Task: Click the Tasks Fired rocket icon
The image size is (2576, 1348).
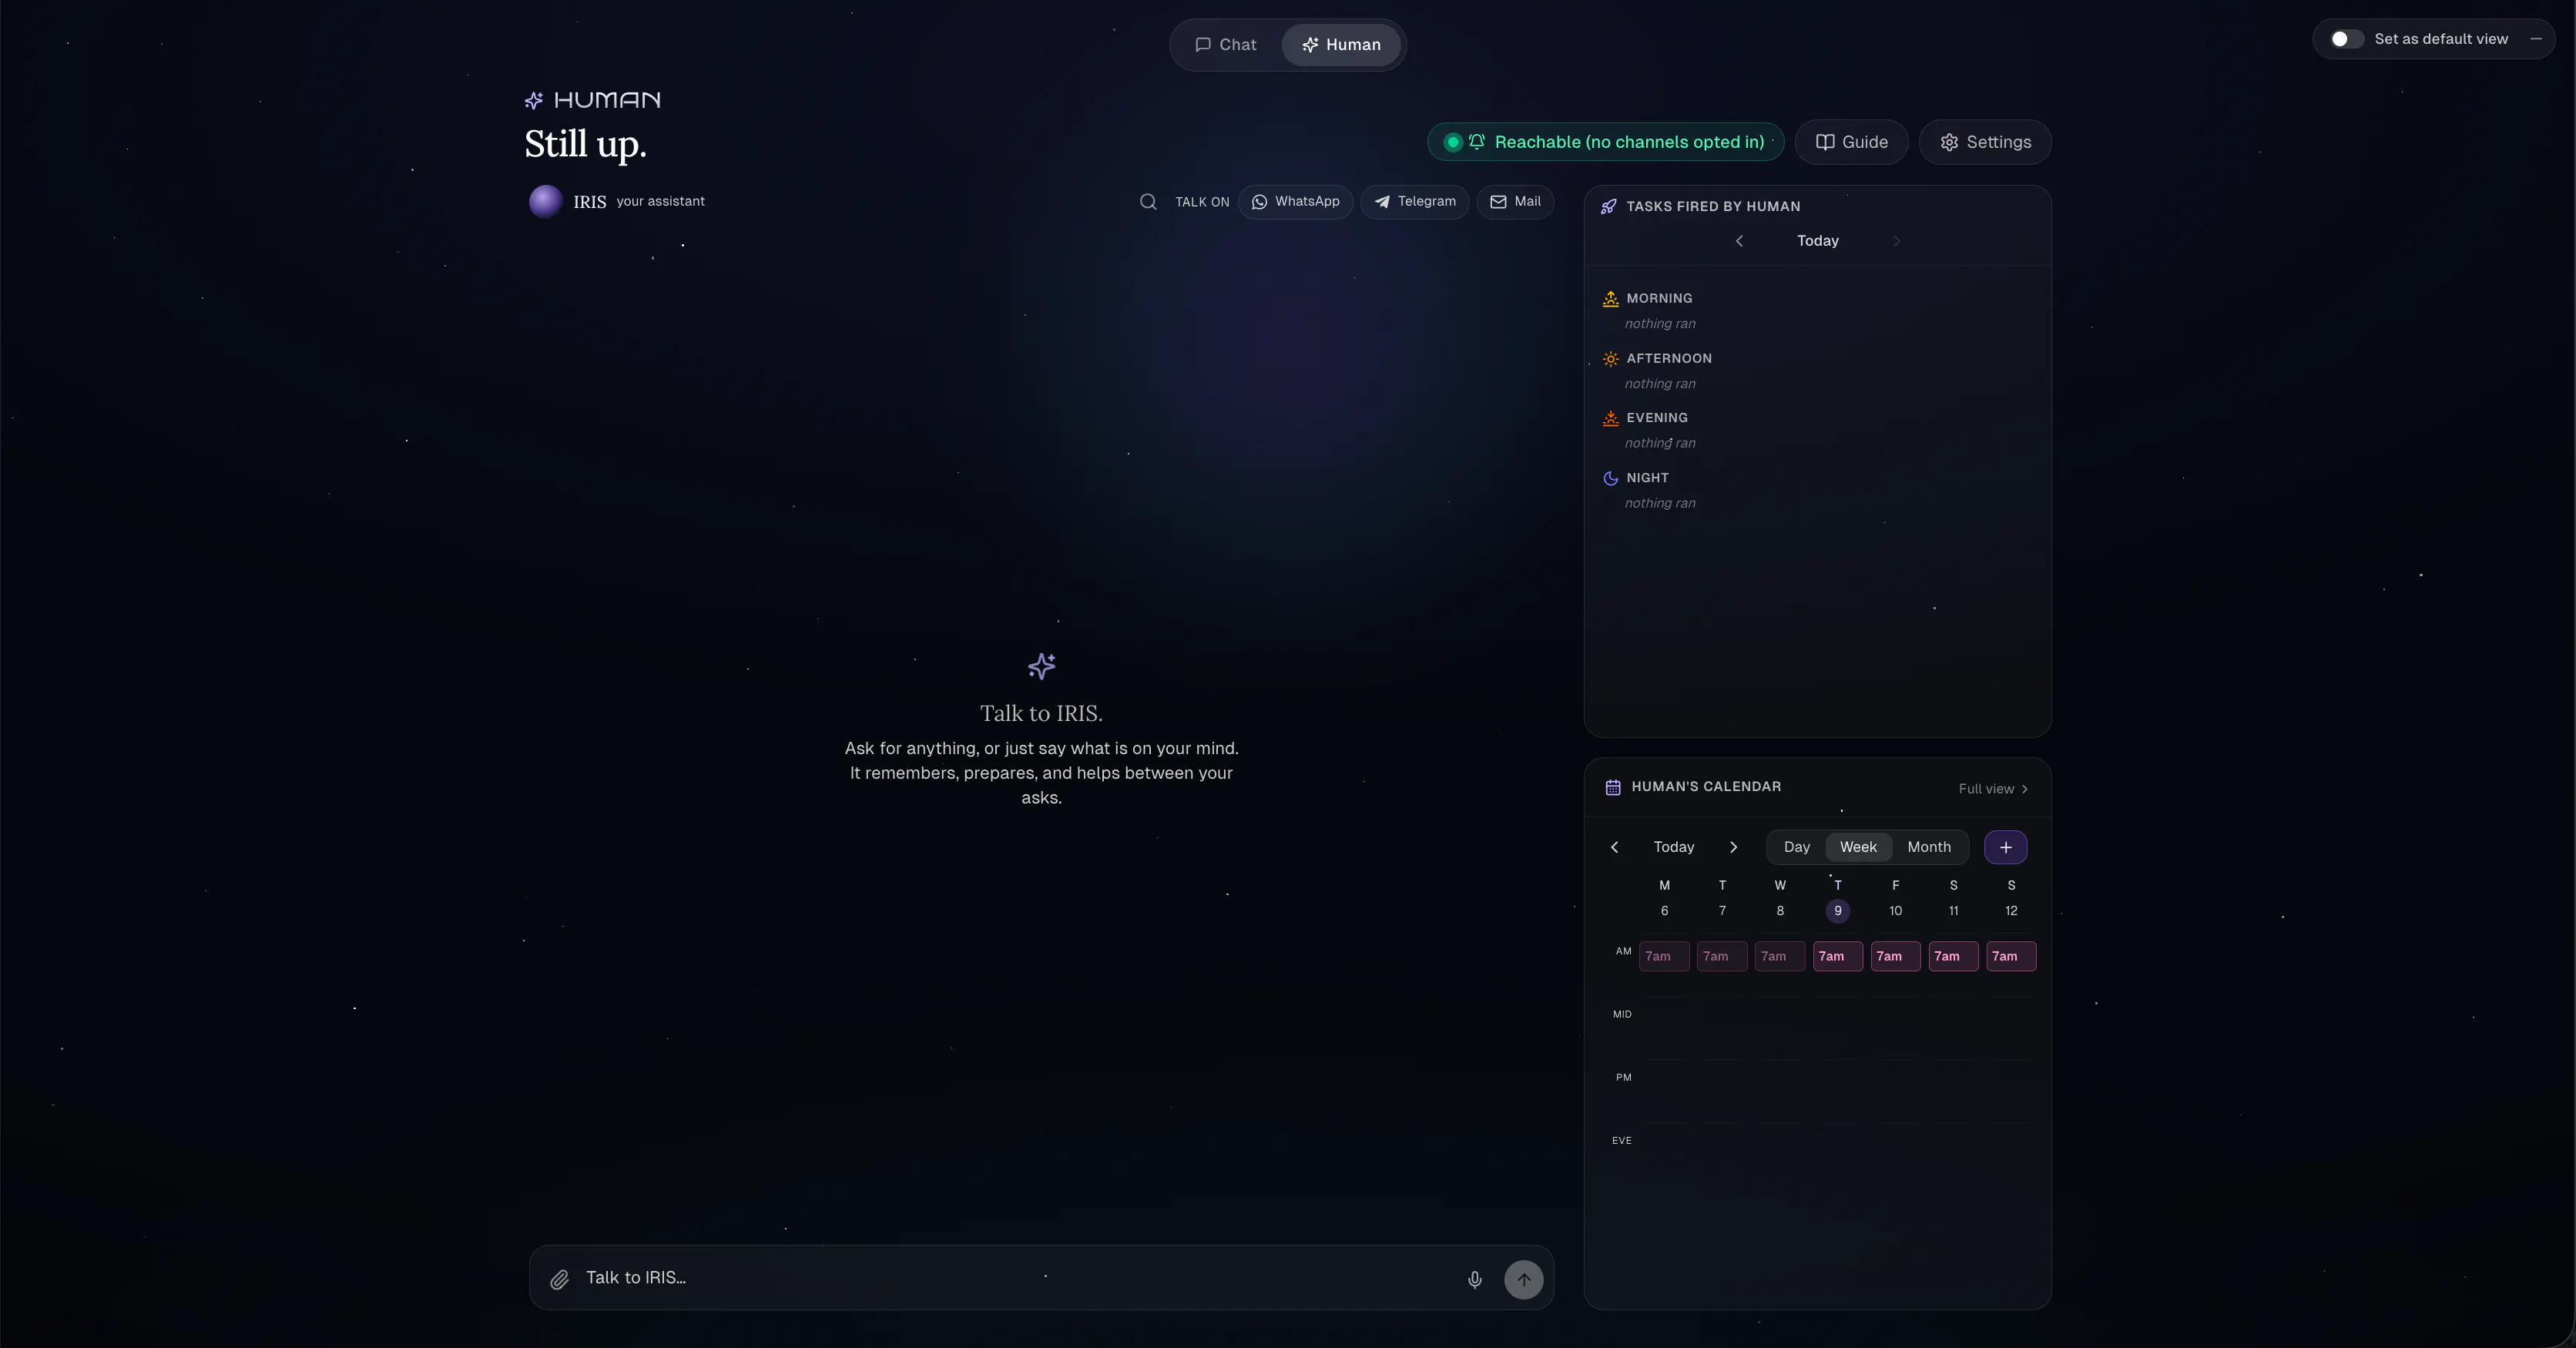Action: click(1609, 206)
